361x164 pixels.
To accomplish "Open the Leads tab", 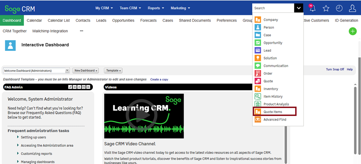I will point(101,20).
